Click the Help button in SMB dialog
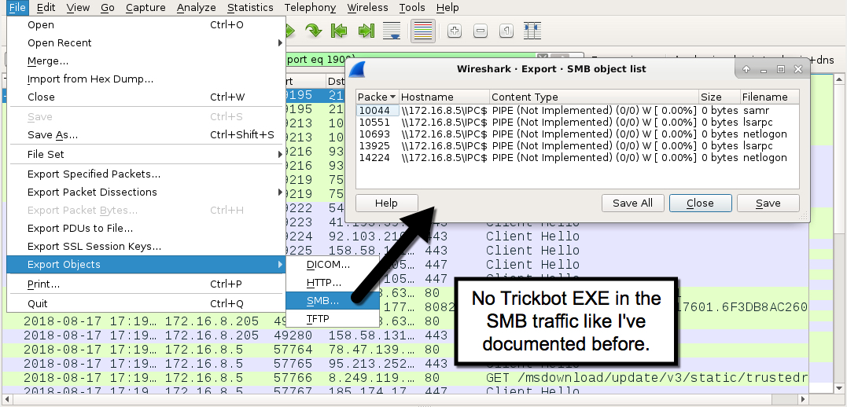Viewport: 847px width, 407px height. click(x=387, y=203)
